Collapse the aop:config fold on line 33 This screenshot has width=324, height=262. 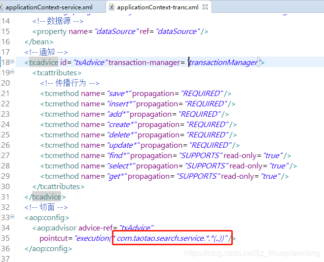[x=12, y=216]
